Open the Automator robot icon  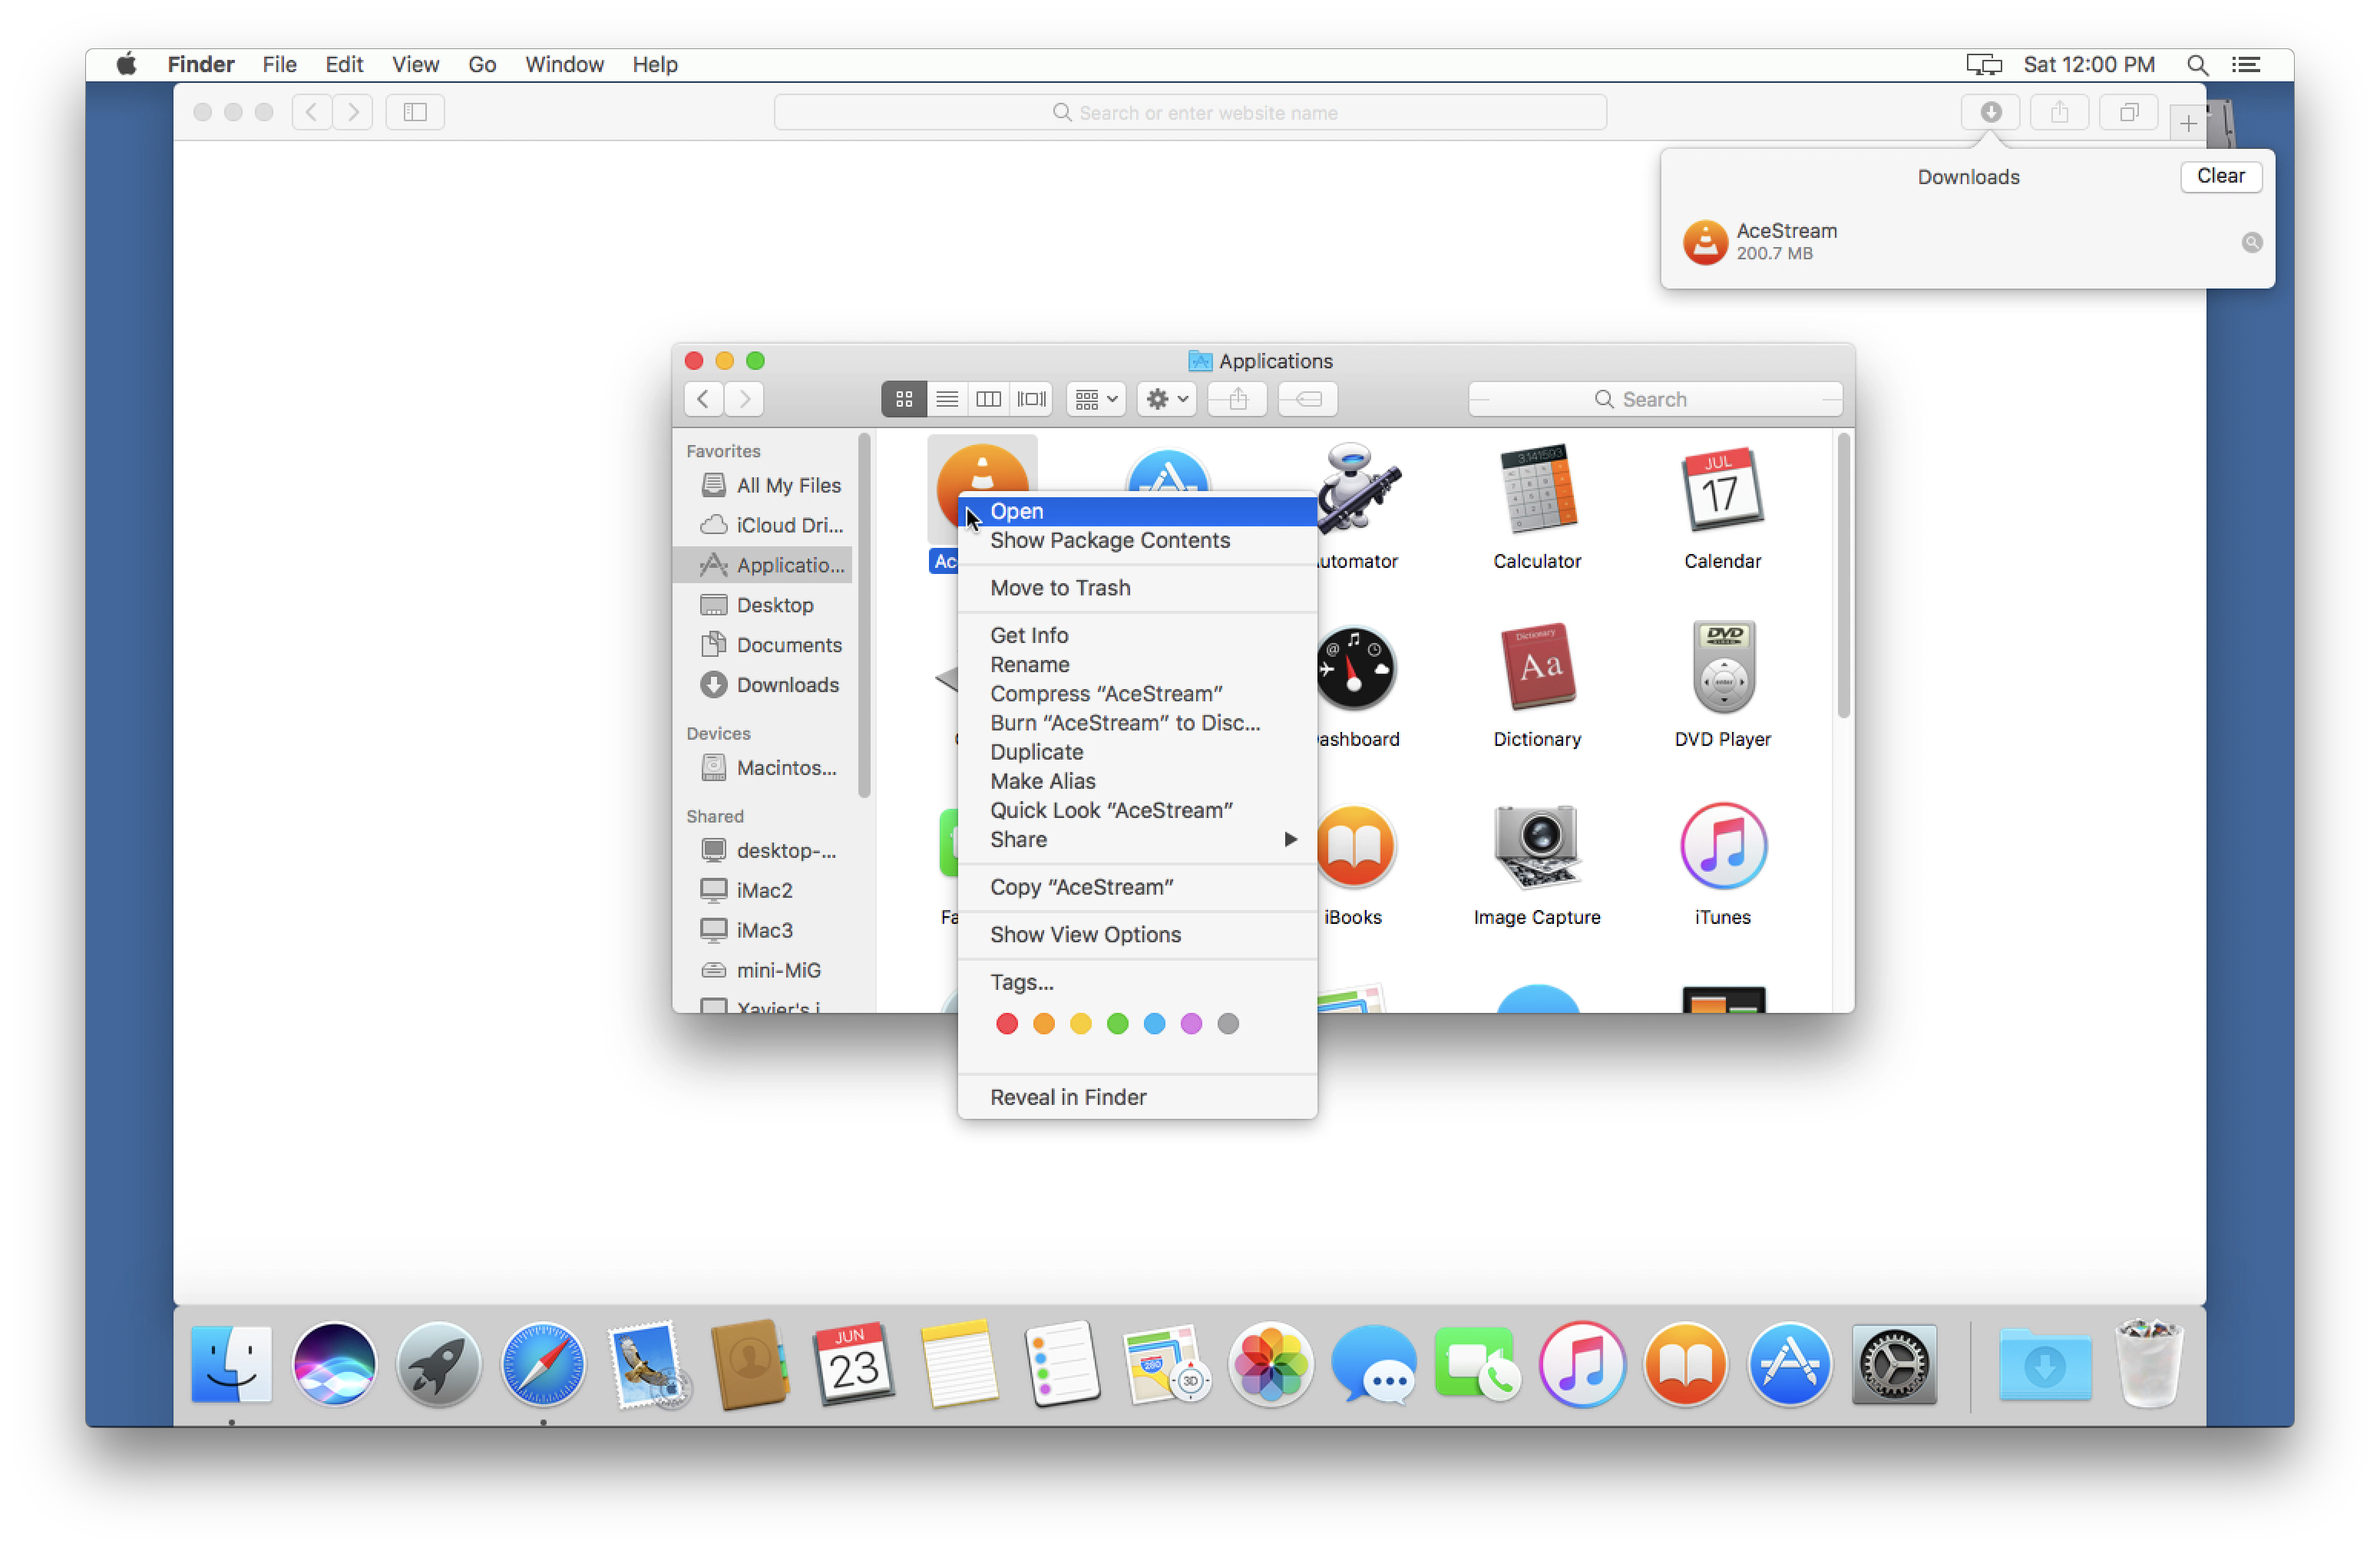click(1358, 489)
